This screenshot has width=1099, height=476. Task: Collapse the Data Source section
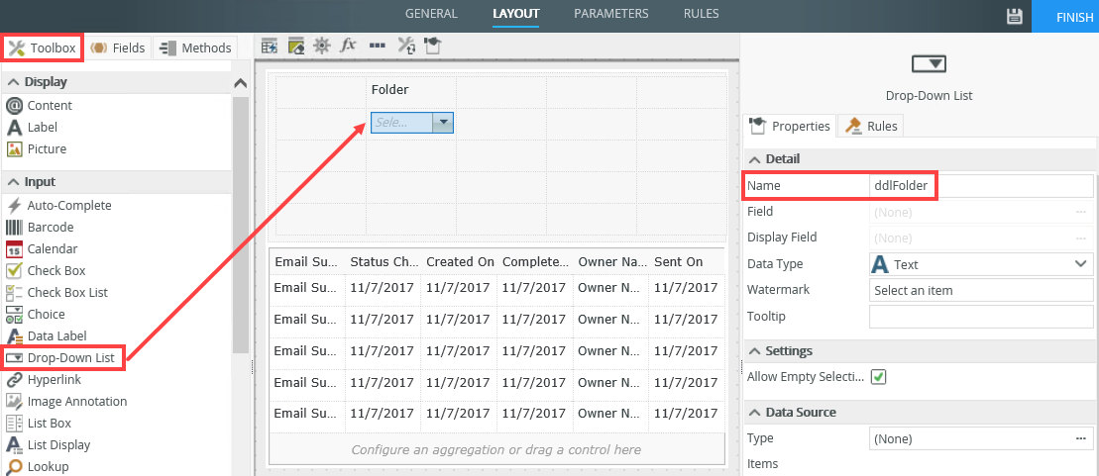tap(754, 413)
